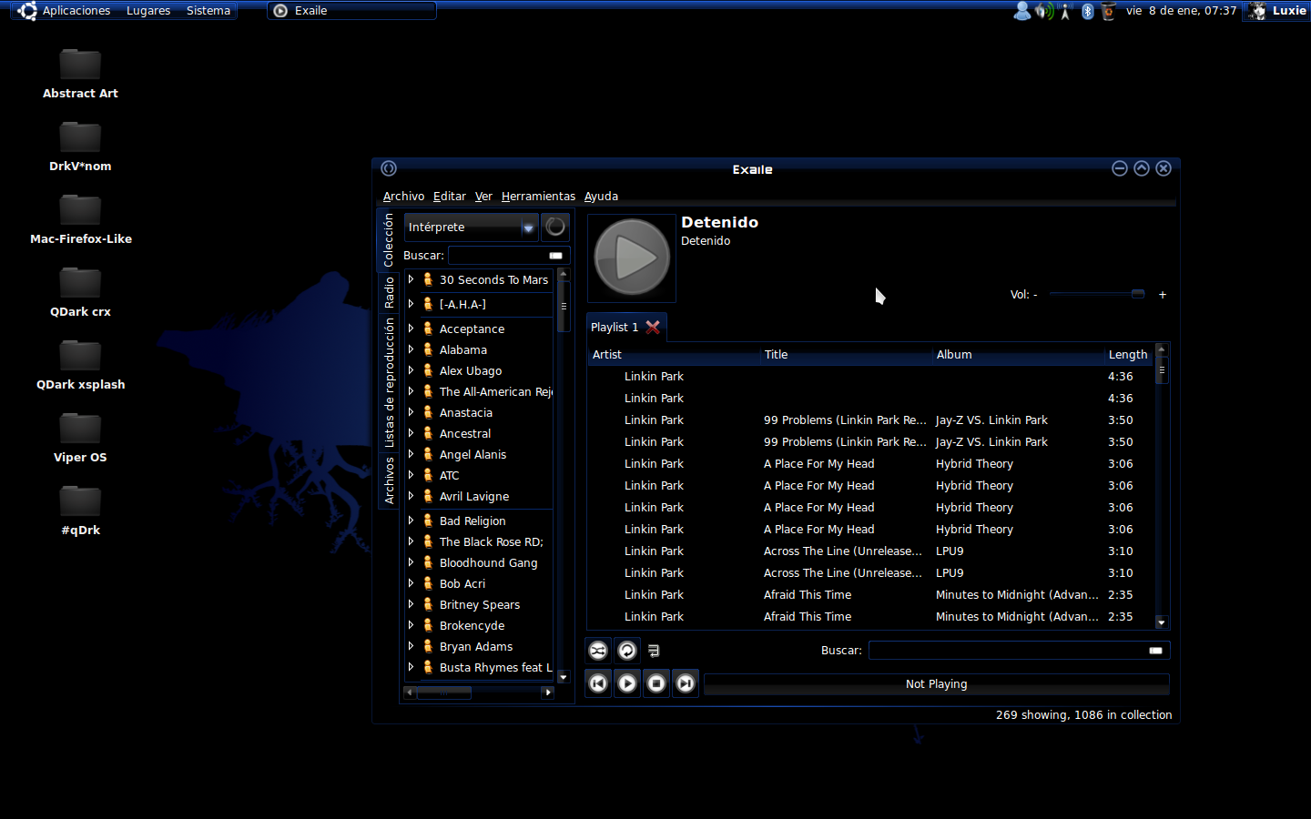Screen dimensions: 1311x819
Task: Open the Aplicaciones panel menu
Action: [76, 11]
